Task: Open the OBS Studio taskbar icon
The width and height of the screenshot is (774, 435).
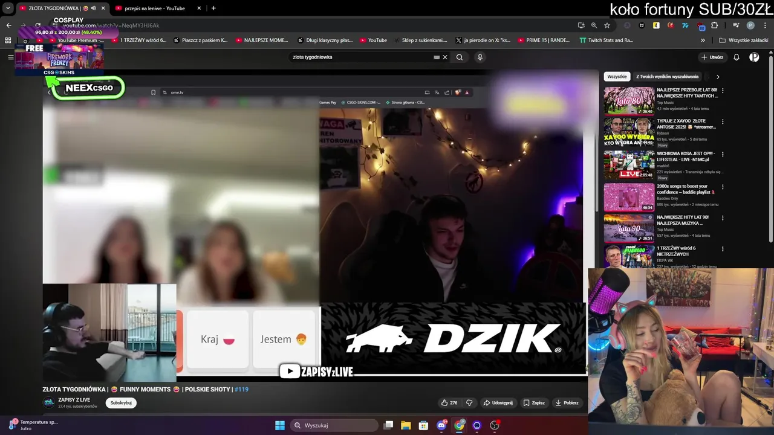Action: [x=495, y=425]
